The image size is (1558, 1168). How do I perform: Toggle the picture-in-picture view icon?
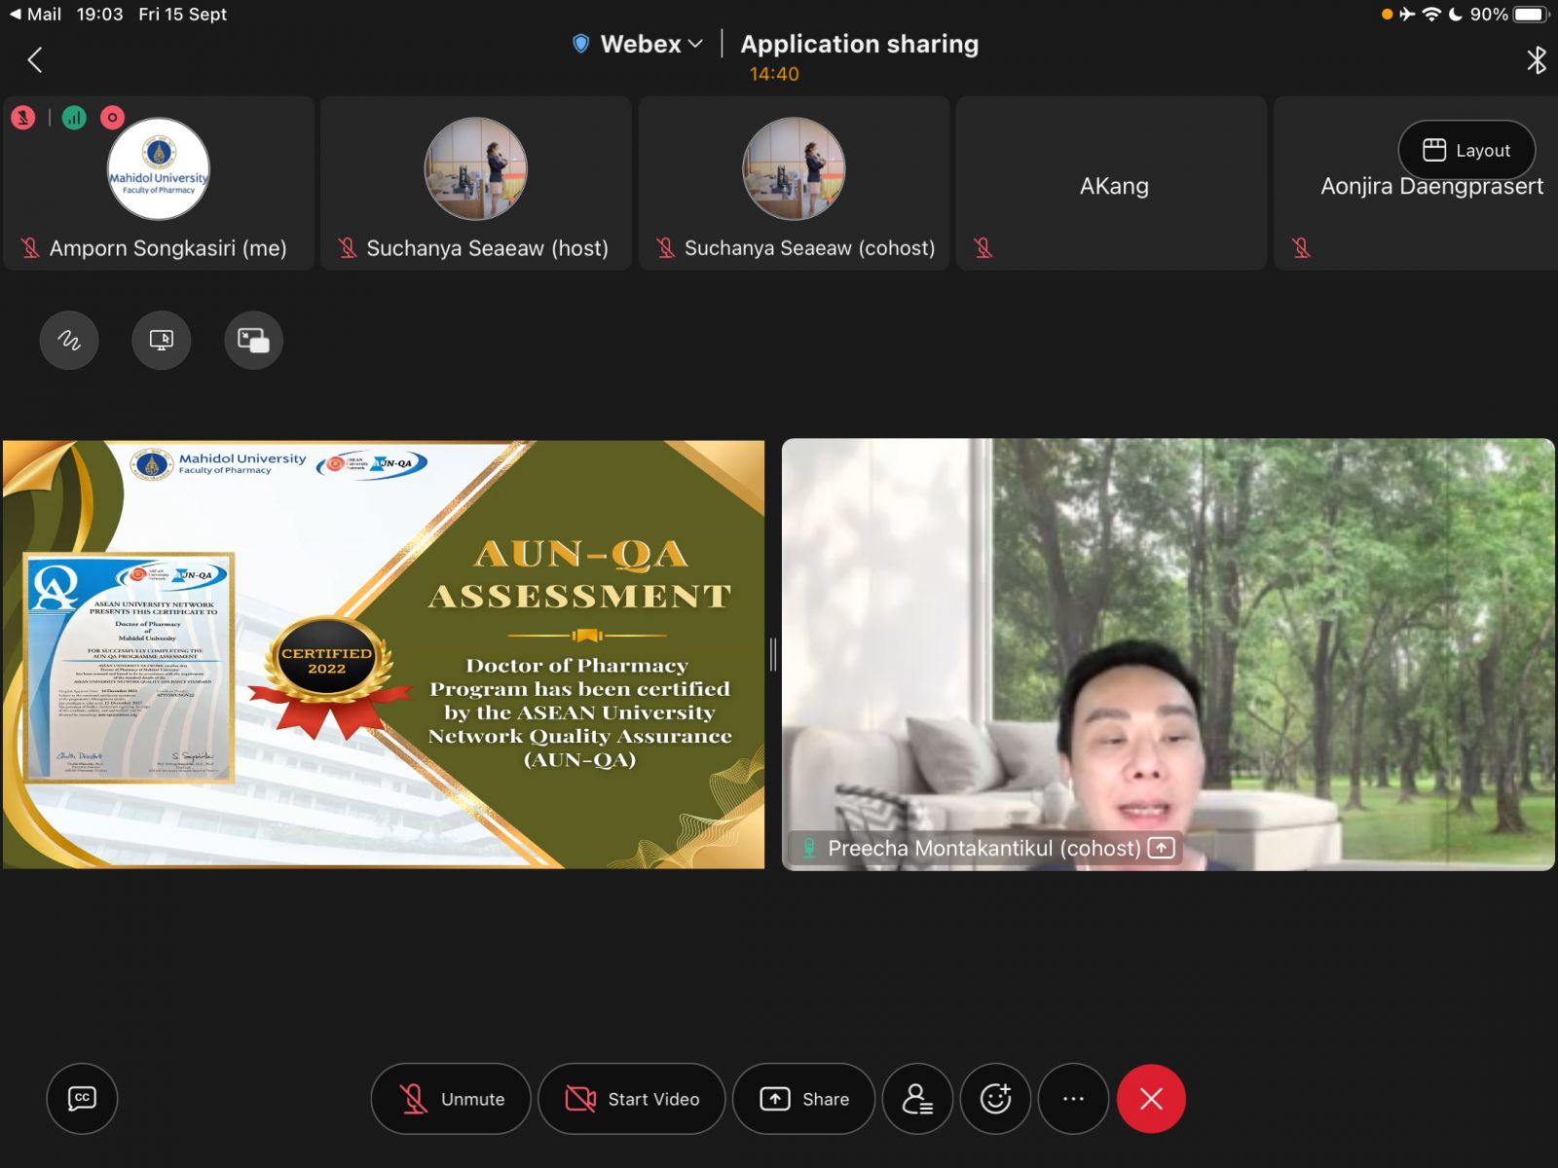(x=254, y=340)
